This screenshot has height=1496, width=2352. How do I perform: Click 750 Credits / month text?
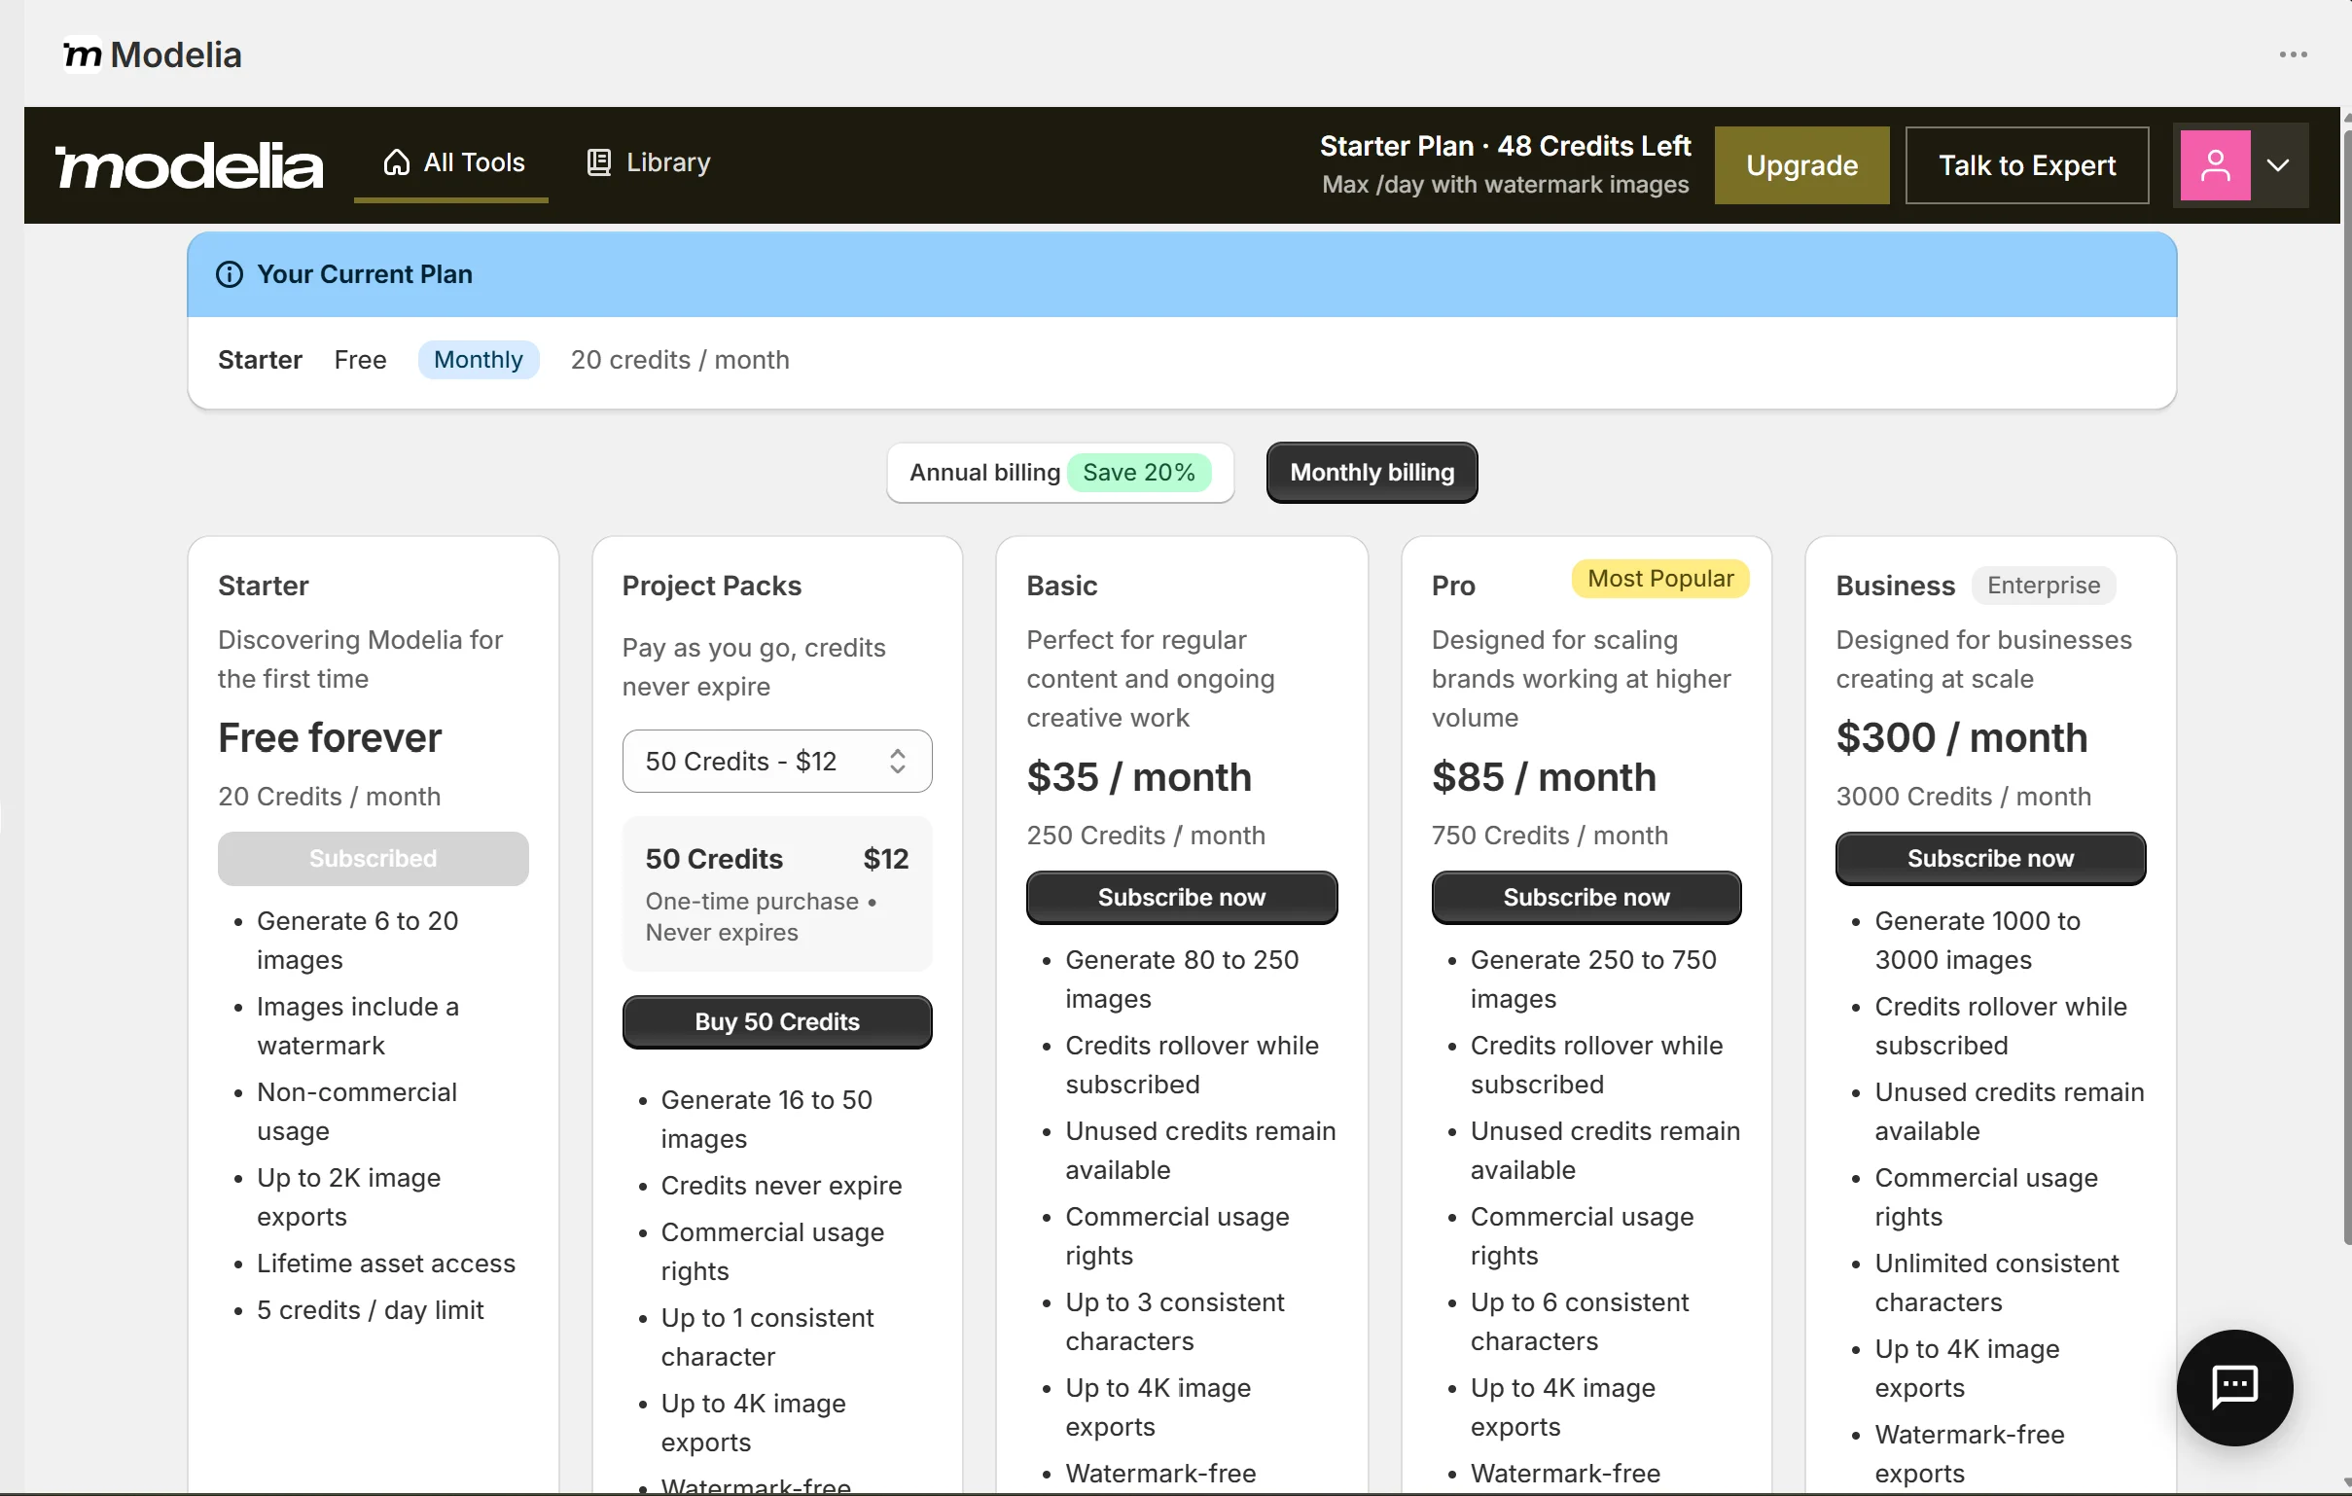coord(1550,835)
